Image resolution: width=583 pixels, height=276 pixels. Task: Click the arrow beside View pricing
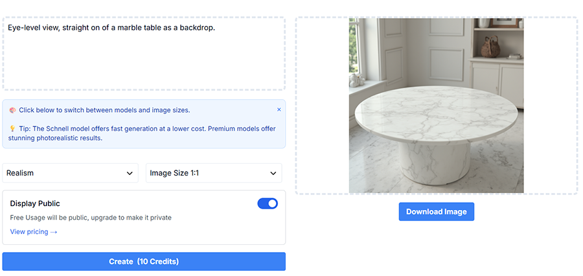(54, 232)
